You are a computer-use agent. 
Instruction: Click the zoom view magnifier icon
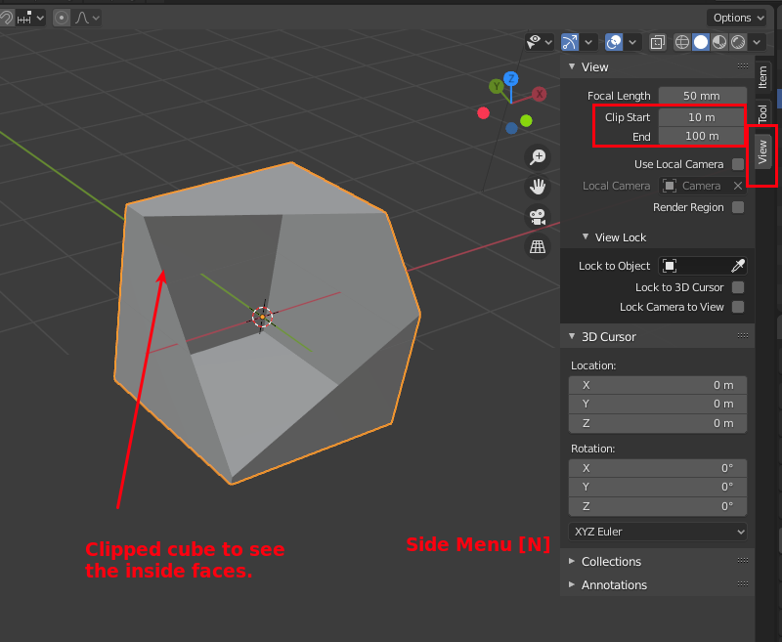pos(537,156)
